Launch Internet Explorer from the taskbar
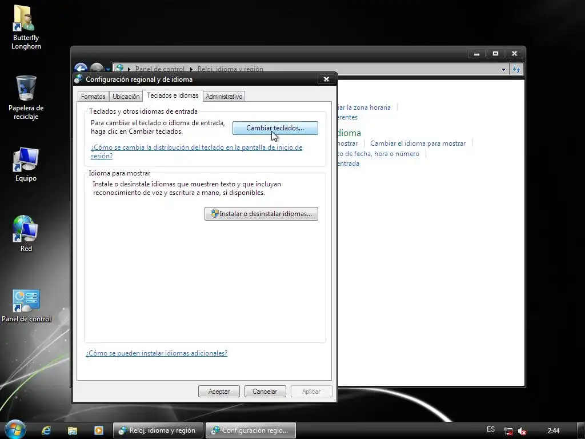Screen dimensions: 585x439 tap(46, 430)
